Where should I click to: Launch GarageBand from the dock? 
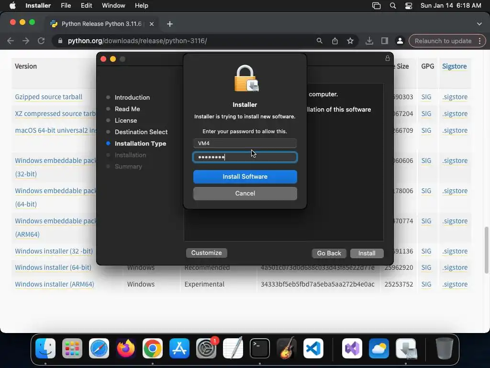point(287,348)
